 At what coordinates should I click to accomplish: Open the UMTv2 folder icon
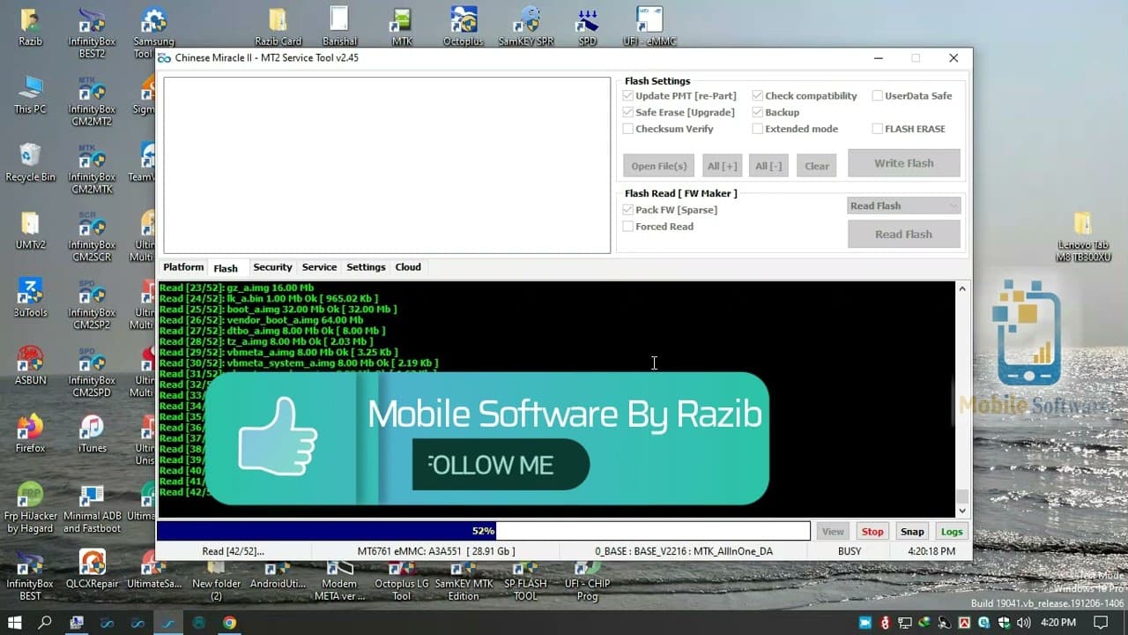coord(30,230)
